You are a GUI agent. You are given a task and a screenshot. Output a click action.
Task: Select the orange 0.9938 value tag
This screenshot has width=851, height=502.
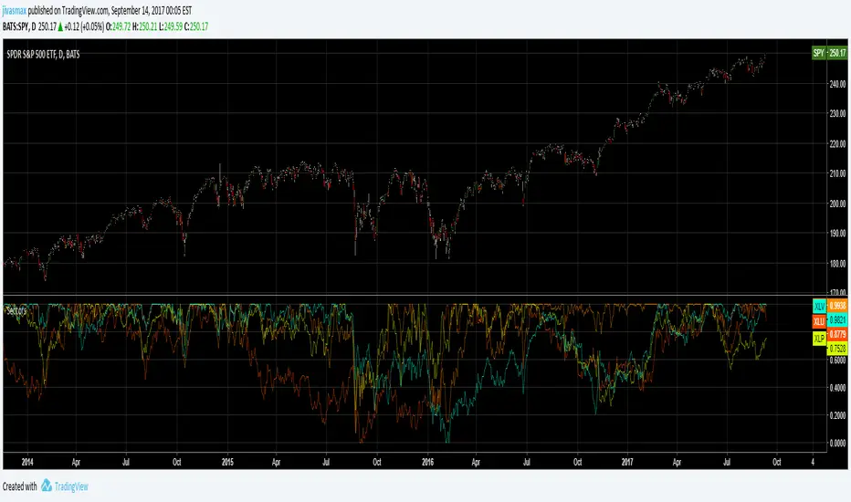[837, 306]
